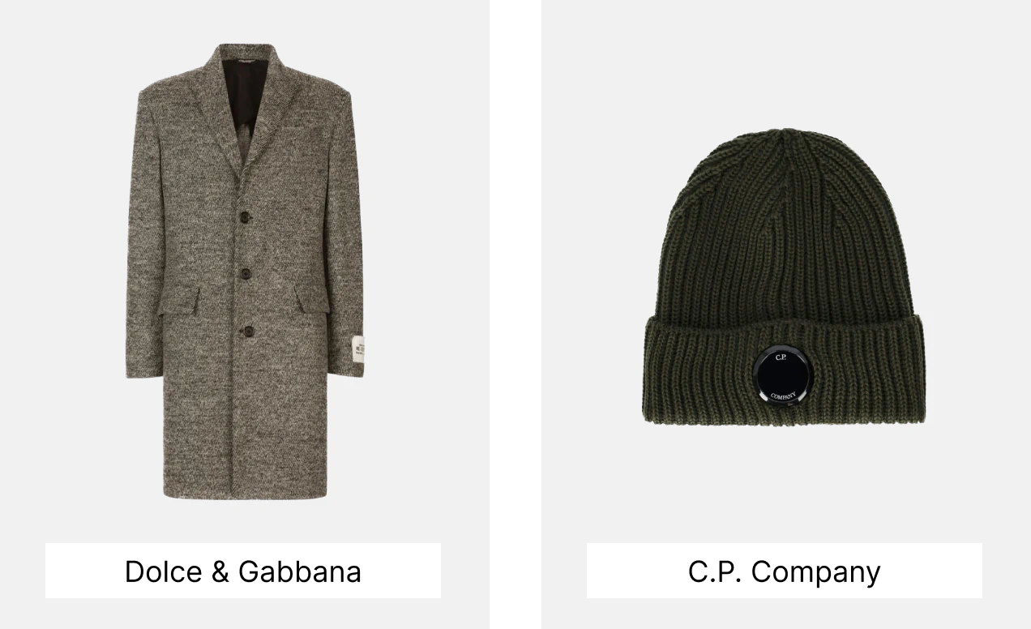Select the green knit beanie image

[785, 276]
